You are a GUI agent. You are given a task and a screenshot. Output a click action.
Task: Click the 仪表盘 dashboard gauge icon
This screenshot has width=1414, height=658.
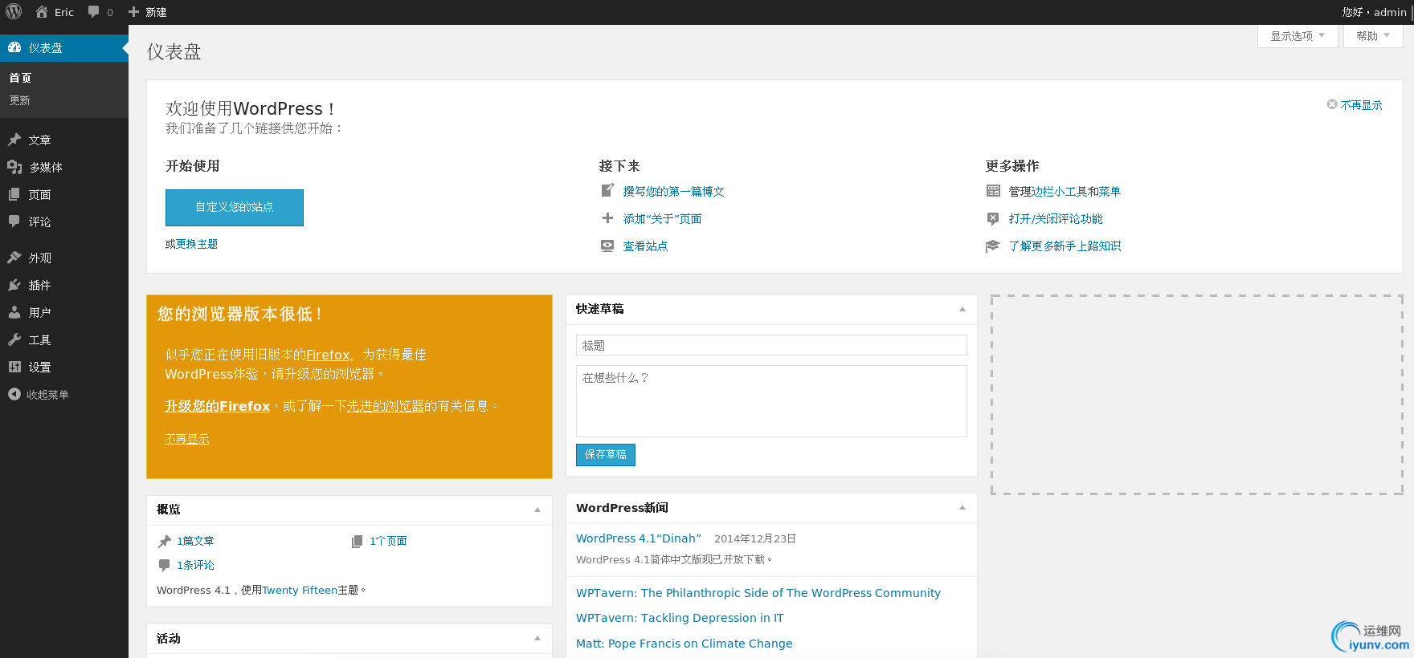[14, 47]
